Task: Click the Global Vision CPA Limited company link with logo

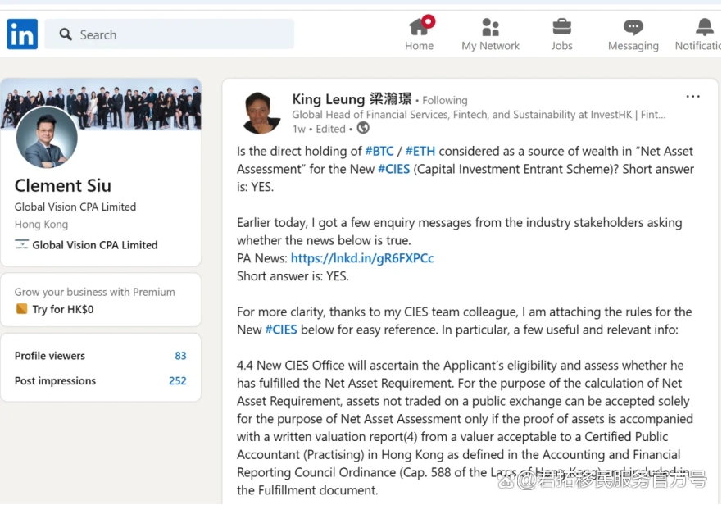Action: click(86, 244)
